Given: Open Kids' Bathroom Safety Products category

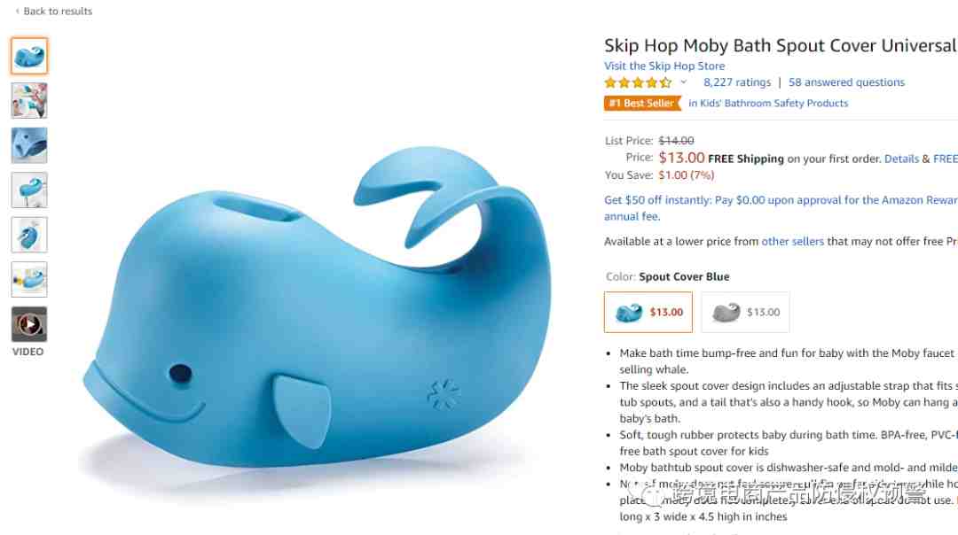Looking at the screenshot, I should coord(768,103).
